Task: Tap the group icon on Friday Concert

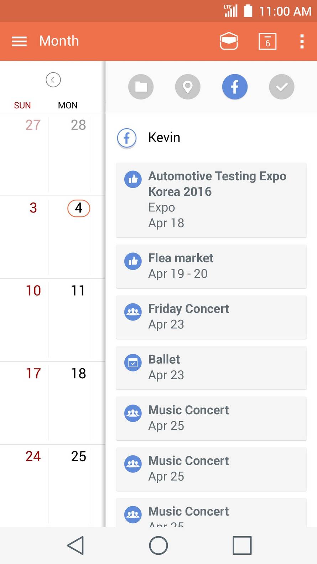Action: pos(133,312)
